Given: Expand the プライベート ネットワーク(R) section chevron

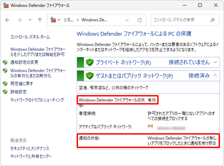Looking at the screenshot, I should [215, 62].
